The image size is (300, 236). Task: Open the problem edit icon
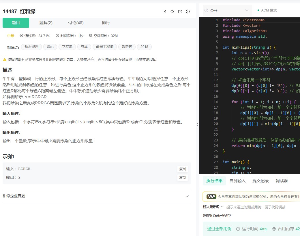click(164, 11)
